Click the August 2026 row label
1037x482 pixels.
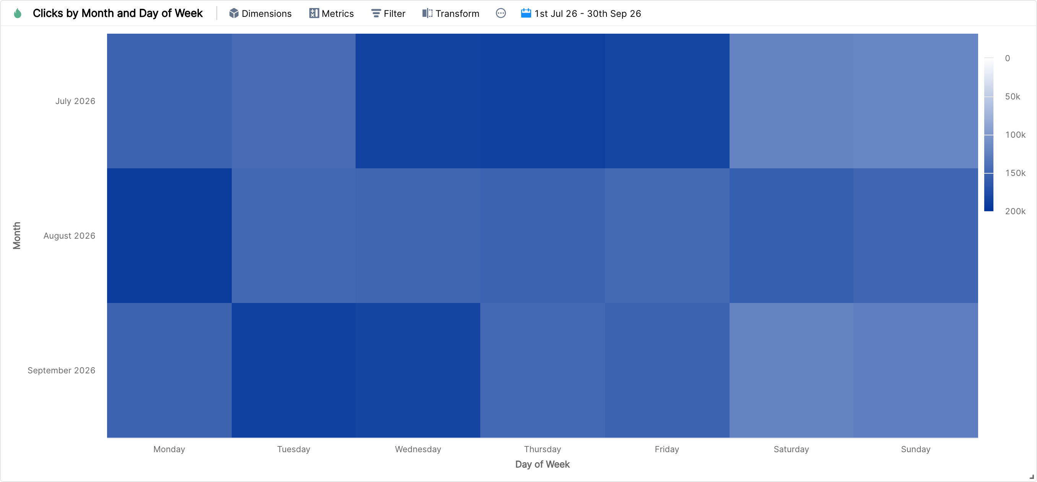pyautogui.click(x=69, y=236)
